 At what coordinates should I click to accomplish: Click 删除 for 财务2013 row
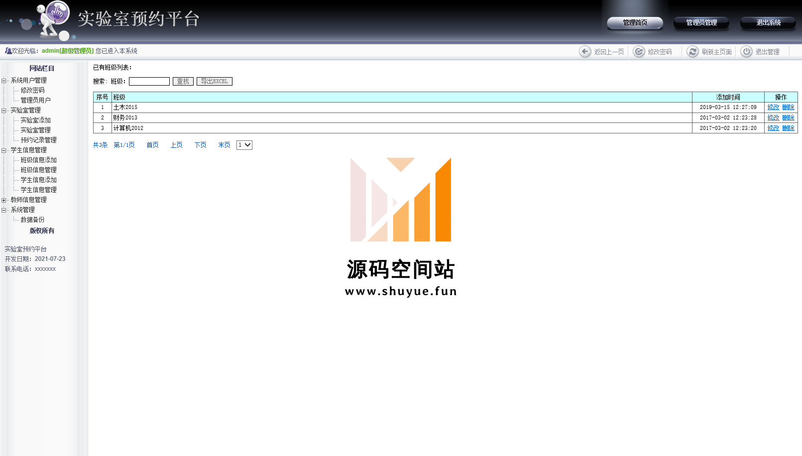[788, 117]
